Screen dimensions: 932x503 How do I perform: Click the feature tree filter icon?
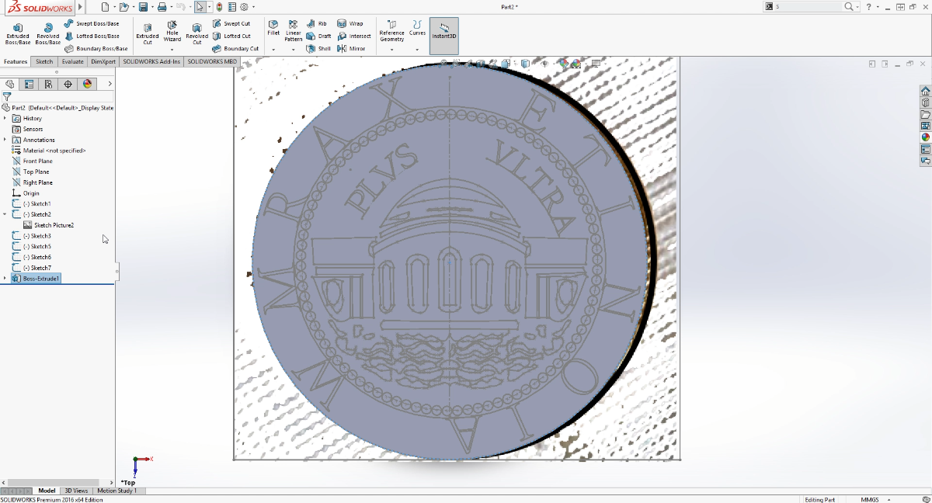tap(7, 97)
